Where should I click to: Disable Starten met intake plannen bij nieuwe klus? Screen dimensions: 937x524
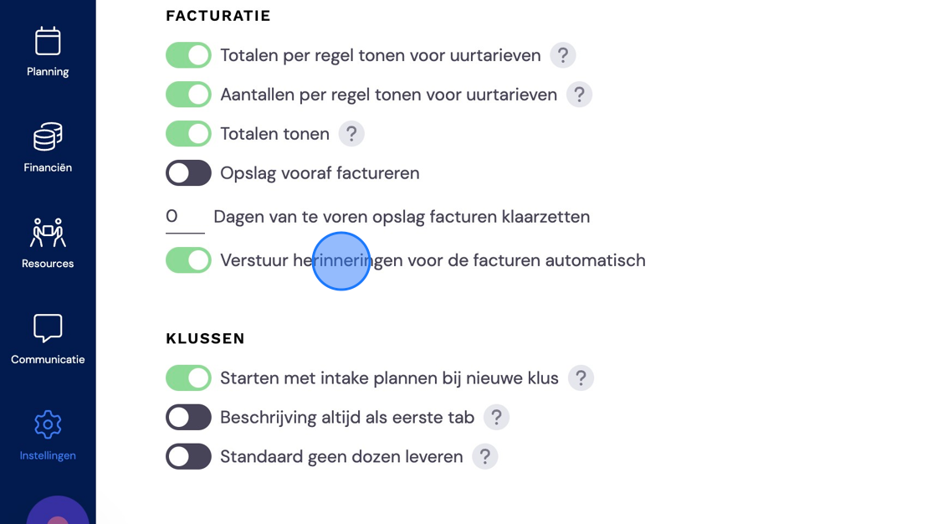tap(188, 378)
